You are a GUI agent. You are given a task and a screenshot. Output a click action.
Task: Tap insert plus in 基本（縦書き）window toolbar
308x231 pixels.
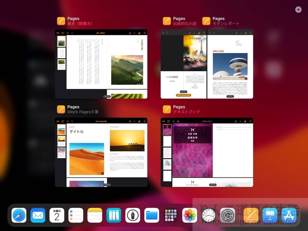click(x=134, y=33)
